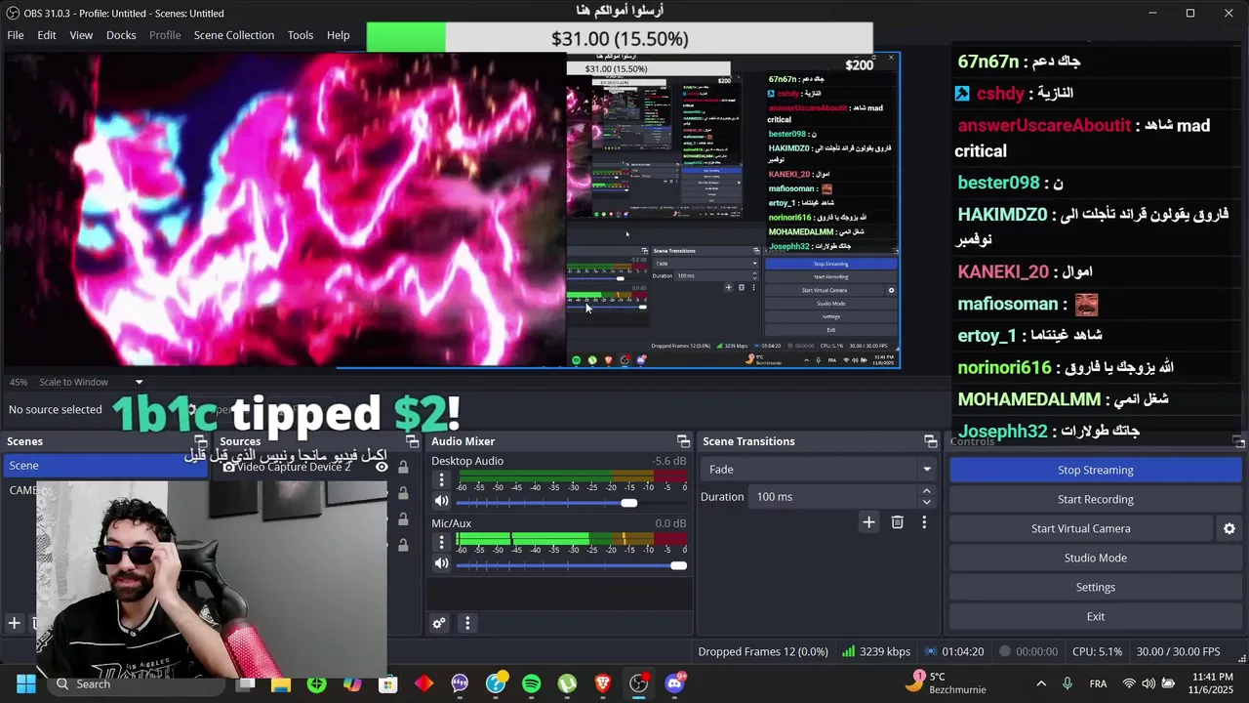1249x703 pixels.
Task: Float the Scene Transitions dock
Action: [x=931, y=441]
